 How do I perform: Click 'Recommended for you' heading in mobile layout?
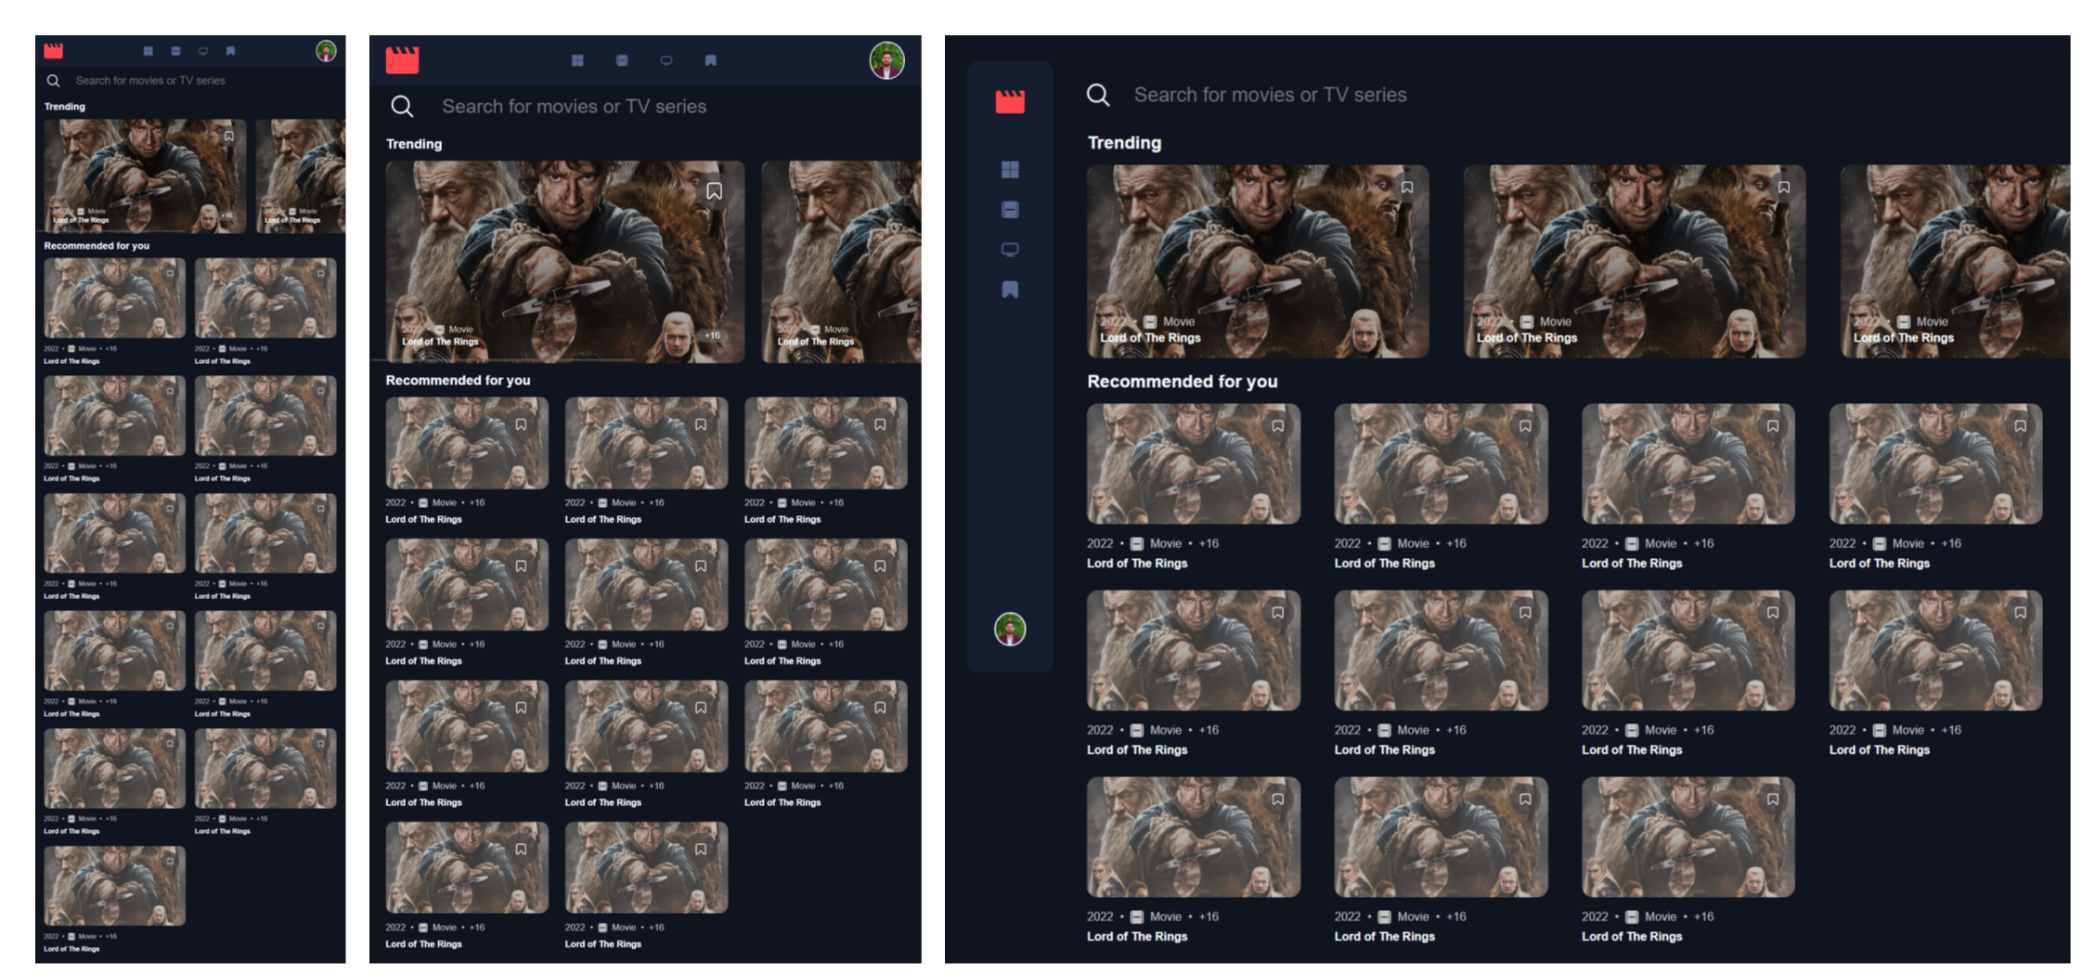point(97,246)
